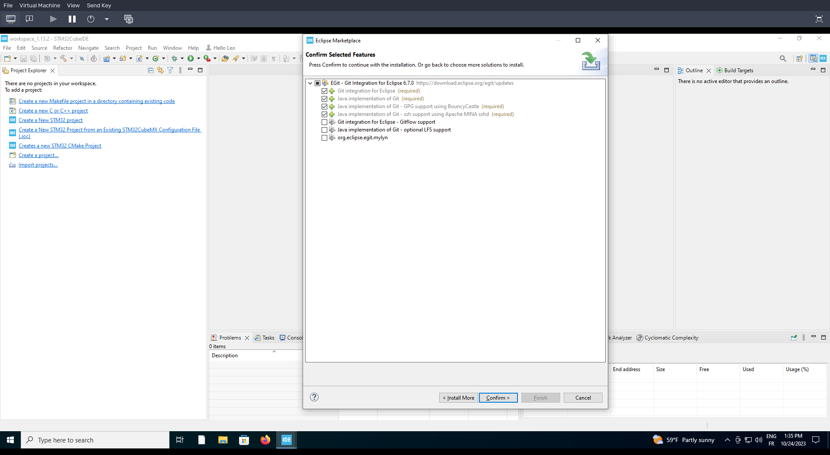Click the New C/C++ project icon
The height and width of the screenshot is (455, 830).
106,58
